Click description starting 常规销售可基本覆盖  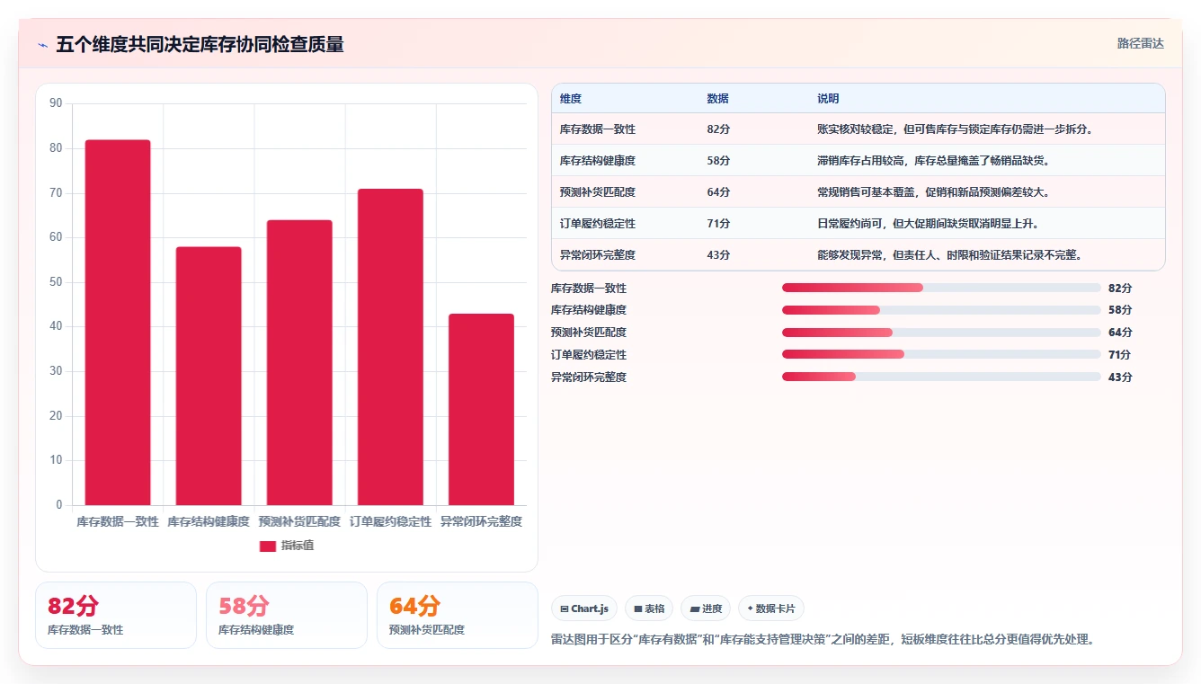tap(933, 192)
